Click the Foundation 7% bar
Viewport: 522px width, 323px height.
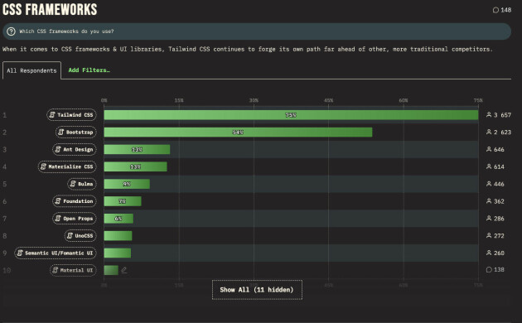point(123,201)
